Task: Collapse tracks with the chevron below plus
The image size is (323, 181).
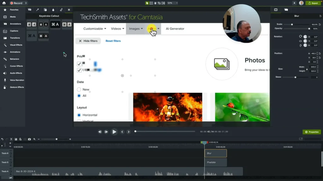Action: point(10,146)
